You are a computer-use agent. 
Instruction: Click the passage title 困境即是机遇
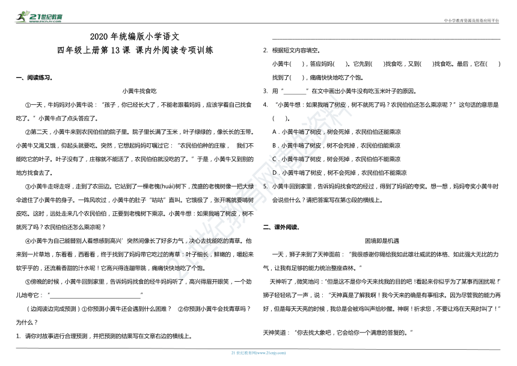click(382, 241)
